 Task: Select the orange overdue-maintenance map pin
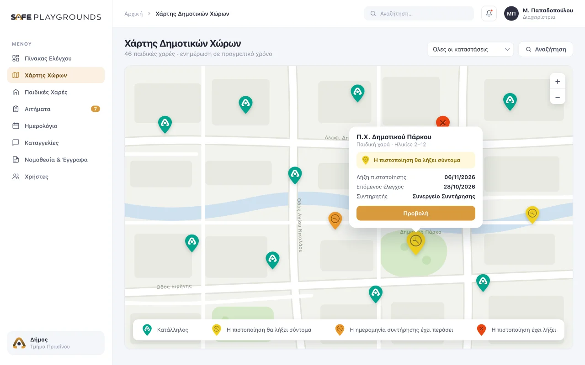pyautogui.click(x=335, y=220)
